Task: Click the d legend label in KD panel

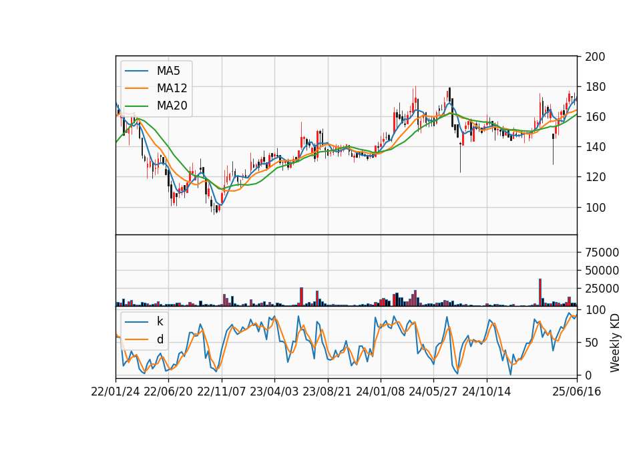Action: tap(160, 339)
